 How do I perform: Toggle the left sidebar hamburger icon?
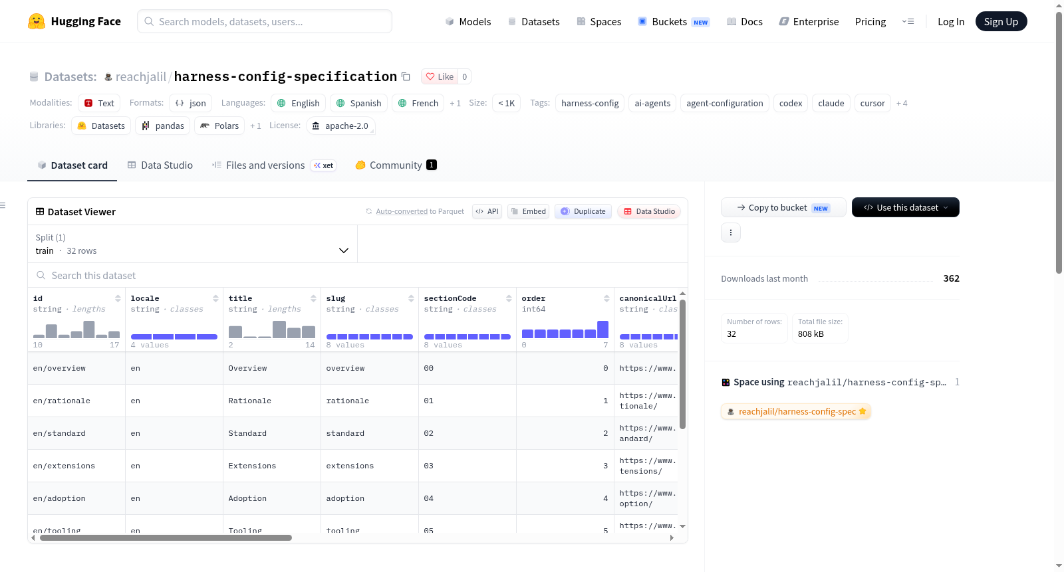[3, 205]
